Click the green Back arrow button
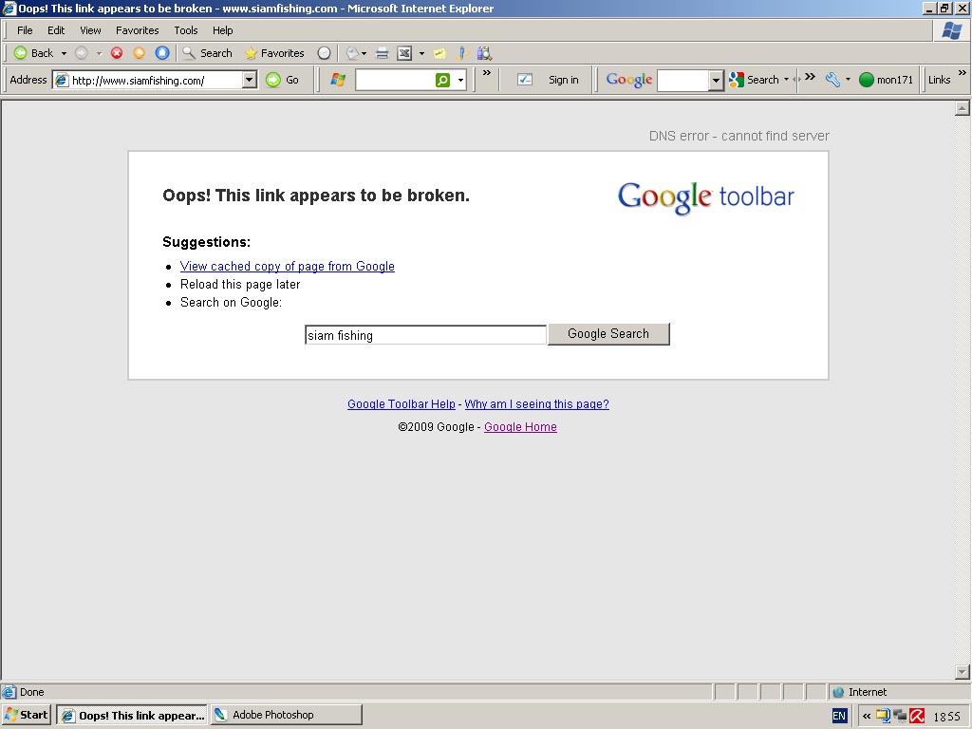972x729 pixels. [x=21, y=53]
